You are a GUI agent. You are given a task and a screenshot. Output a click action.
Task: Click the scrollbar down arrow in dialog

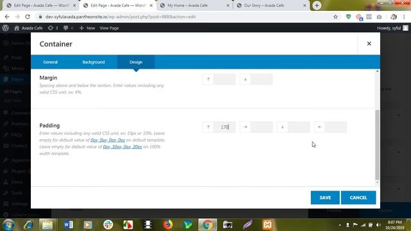tap(377, 182)
